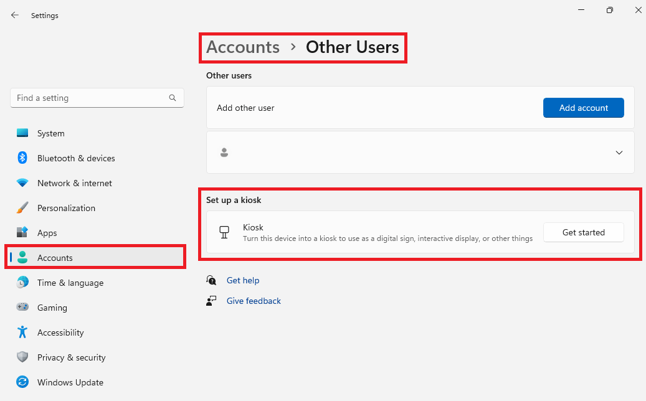Select Personalization label
This screenshot has width=646, height=401.
[x=66, y=208]
